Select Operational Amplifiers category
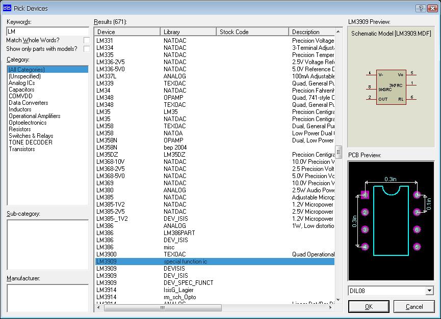Screen dimensions: 441x319 [34, 116]
